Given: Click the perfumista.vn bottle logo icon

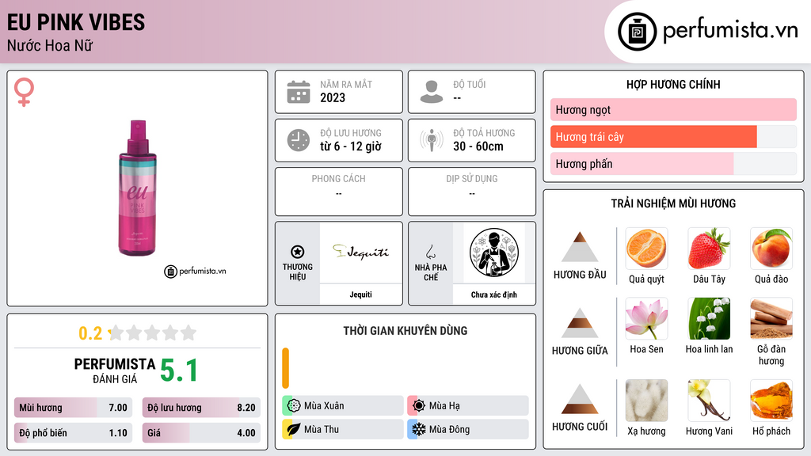Looking at the screenshot, I should click(x=637, y=32).
